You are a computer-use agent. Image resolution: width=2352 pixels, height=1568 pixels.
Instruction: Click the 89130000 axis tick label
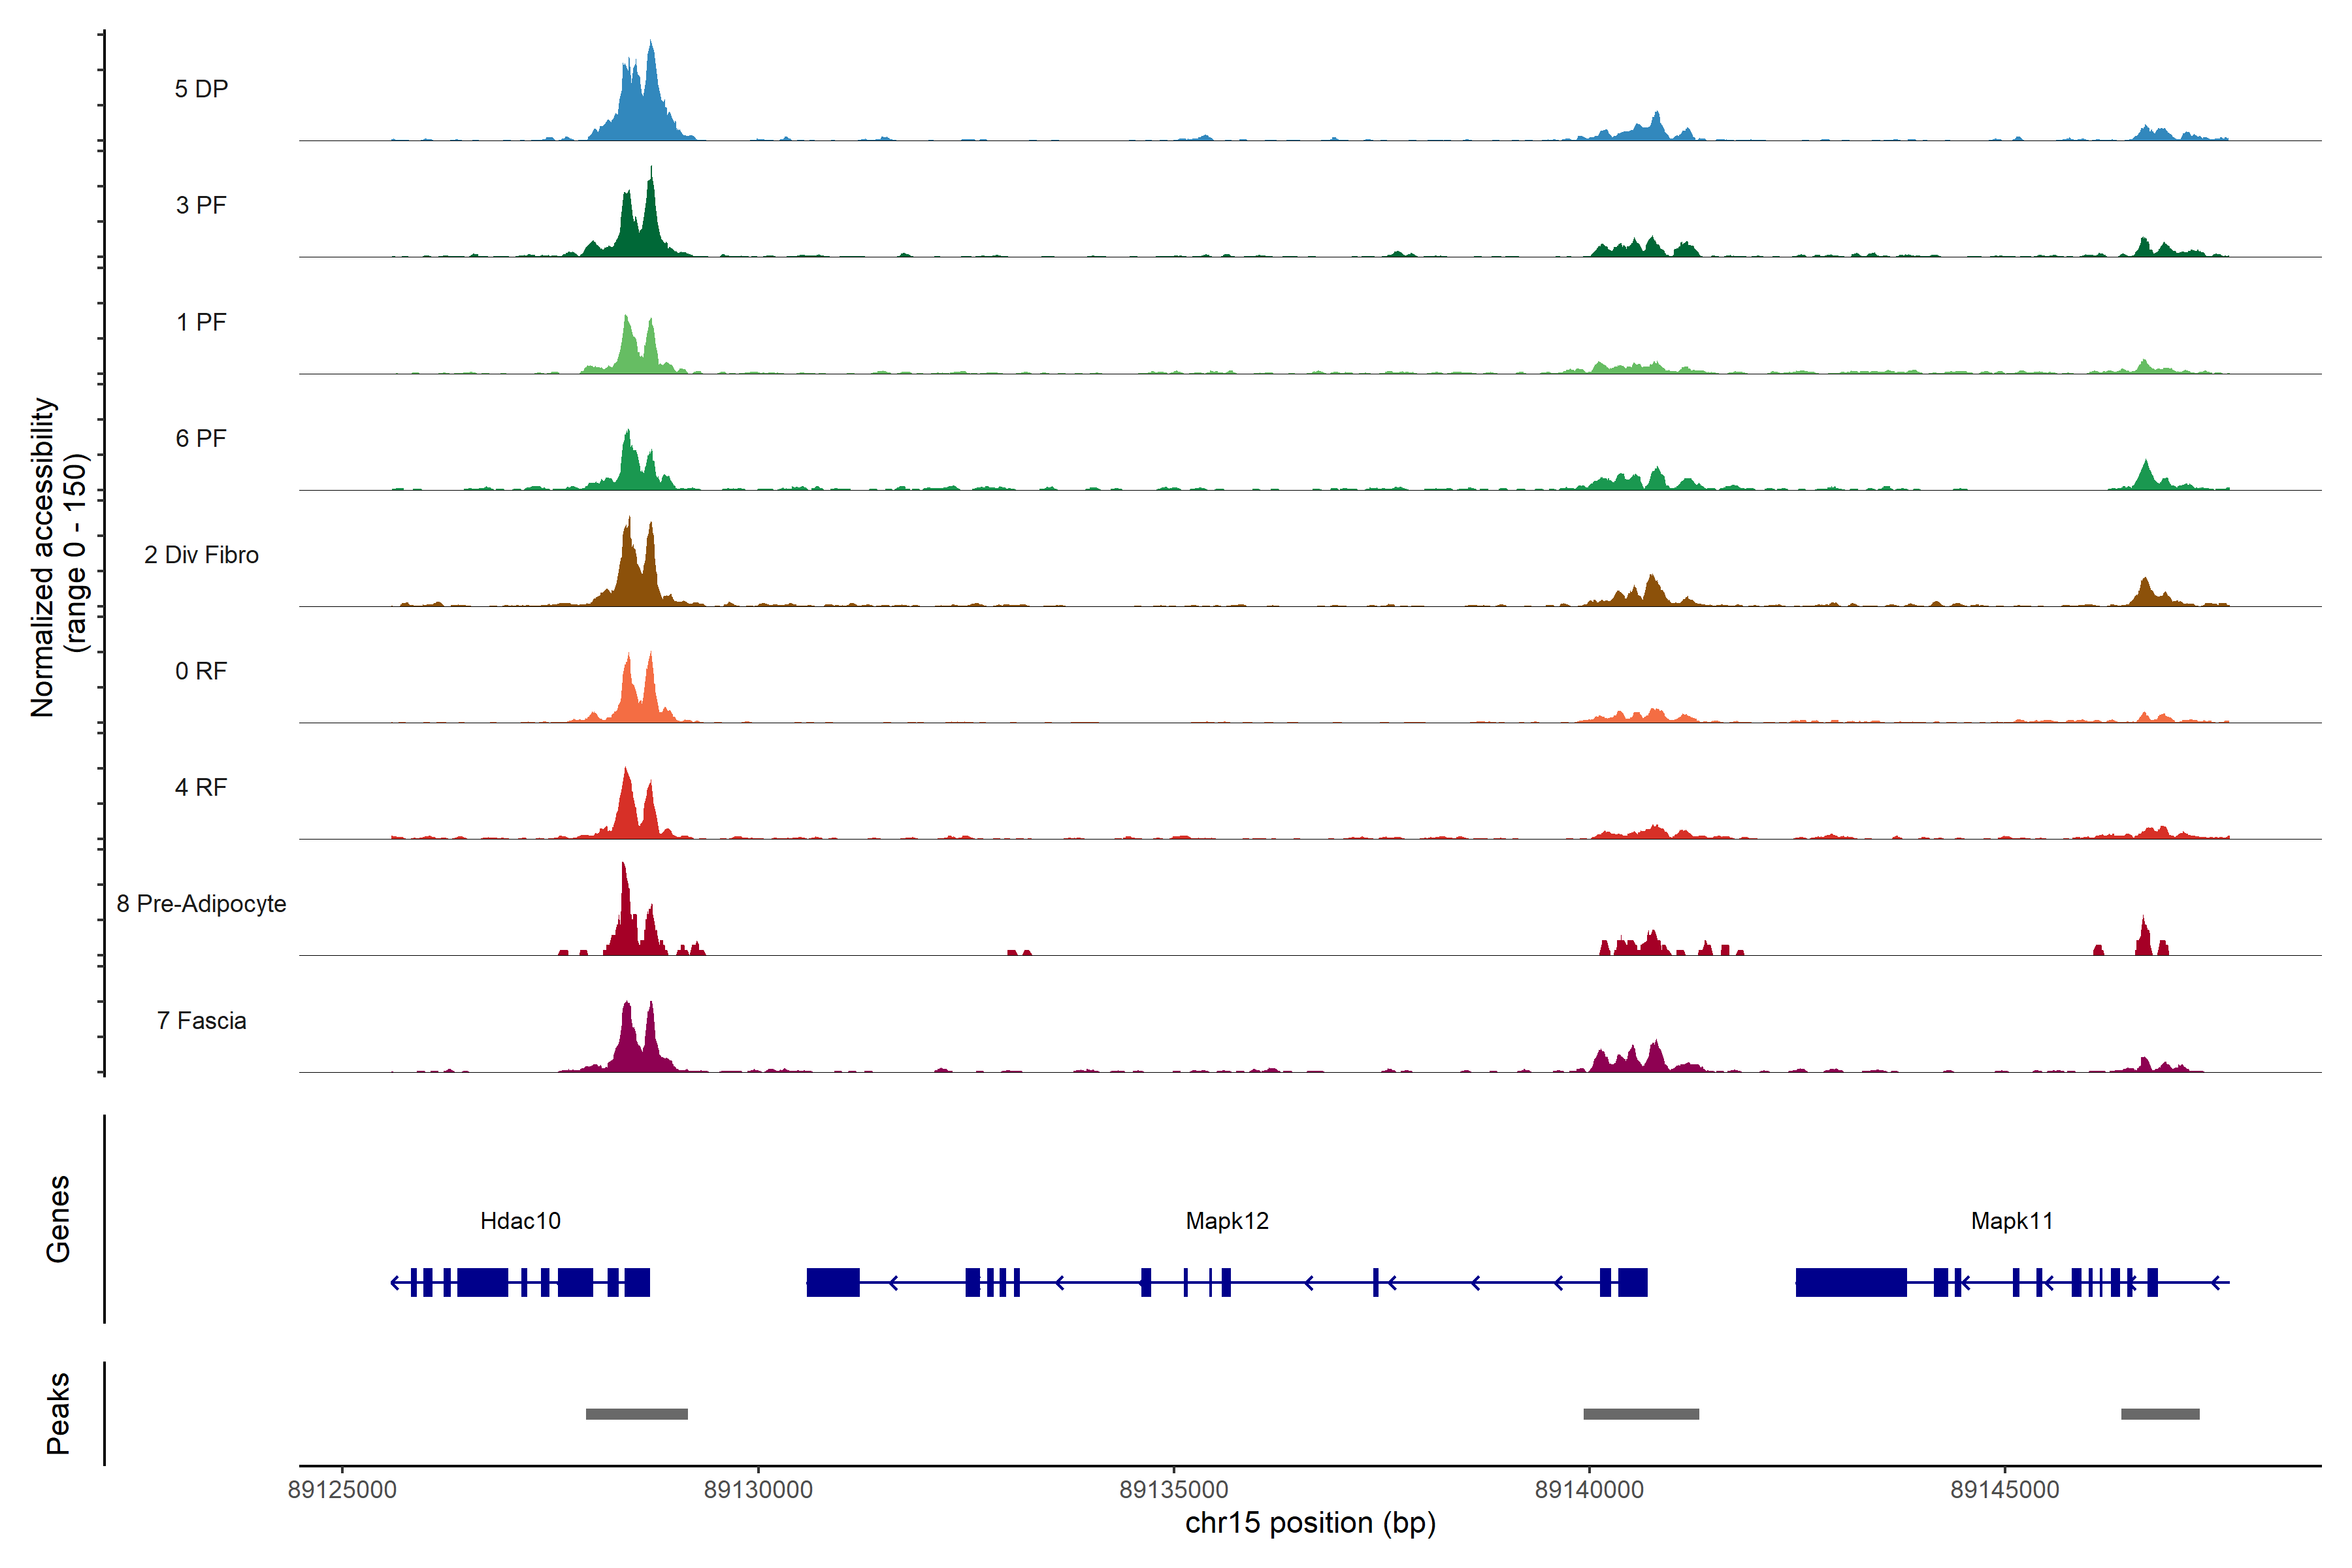(758, 1490)
